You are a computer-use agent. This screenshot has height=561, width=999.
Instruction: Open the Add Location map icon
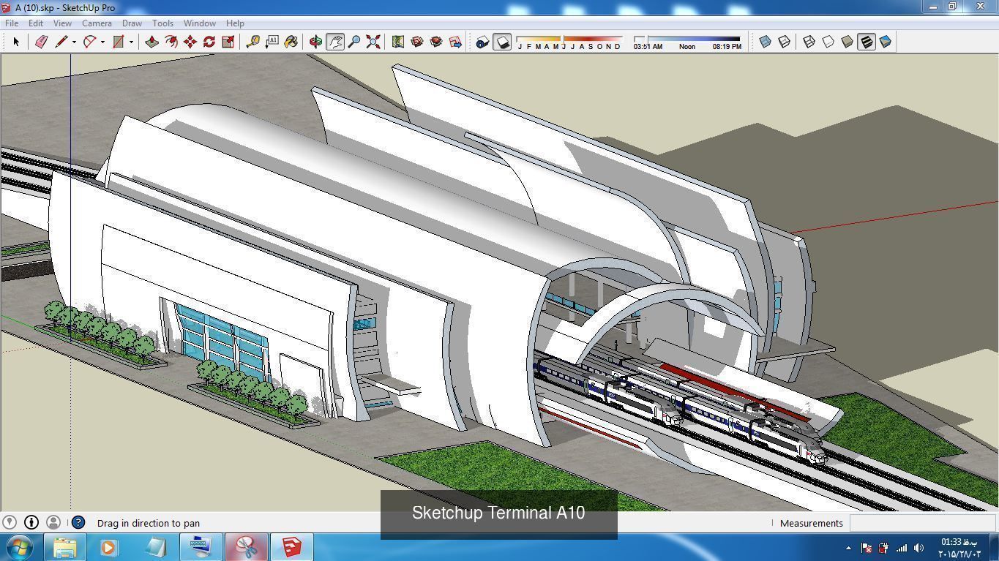[x=397, y=42]
